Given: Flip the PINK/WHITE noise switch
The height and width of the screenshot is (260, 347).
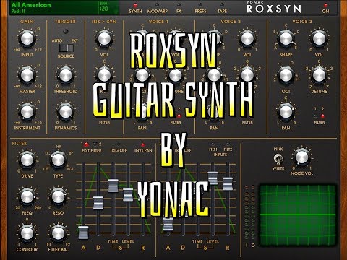Looking at the screenshot, I should pyautogui.click(x=278, y=159).
